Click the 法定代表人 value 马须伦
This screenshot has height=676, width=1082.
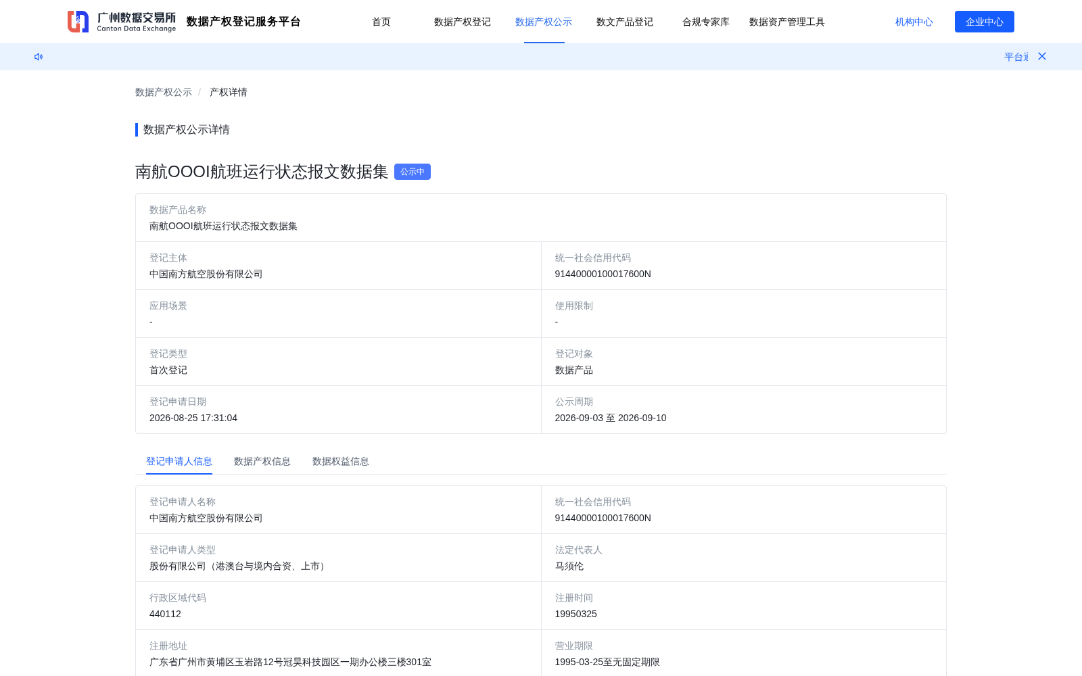point(569,566)
